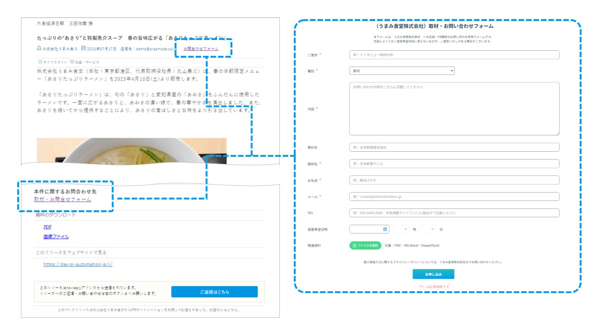Click the ご返信はこちら reply button

[x=214, y=292]
